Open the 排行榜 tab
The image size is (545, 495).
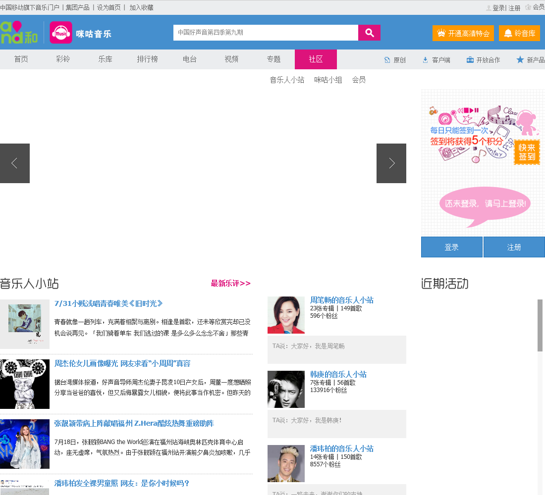(147, 59)
